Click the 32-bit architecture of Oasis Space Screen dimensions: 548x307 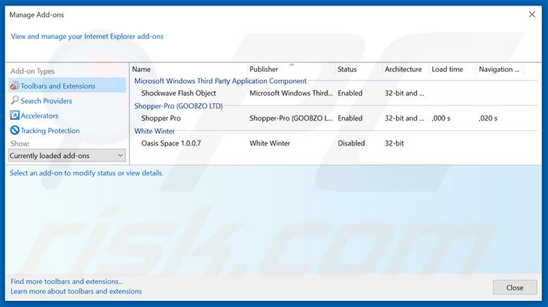394,143
